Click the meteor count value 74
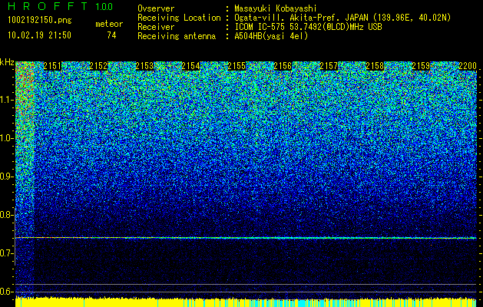Viewport: 483px width, 307px height. tap(111, 35)
